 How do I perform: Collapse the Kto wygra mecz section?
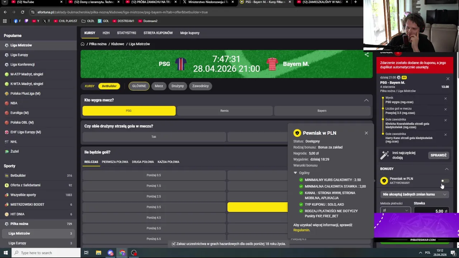[366, 100]
